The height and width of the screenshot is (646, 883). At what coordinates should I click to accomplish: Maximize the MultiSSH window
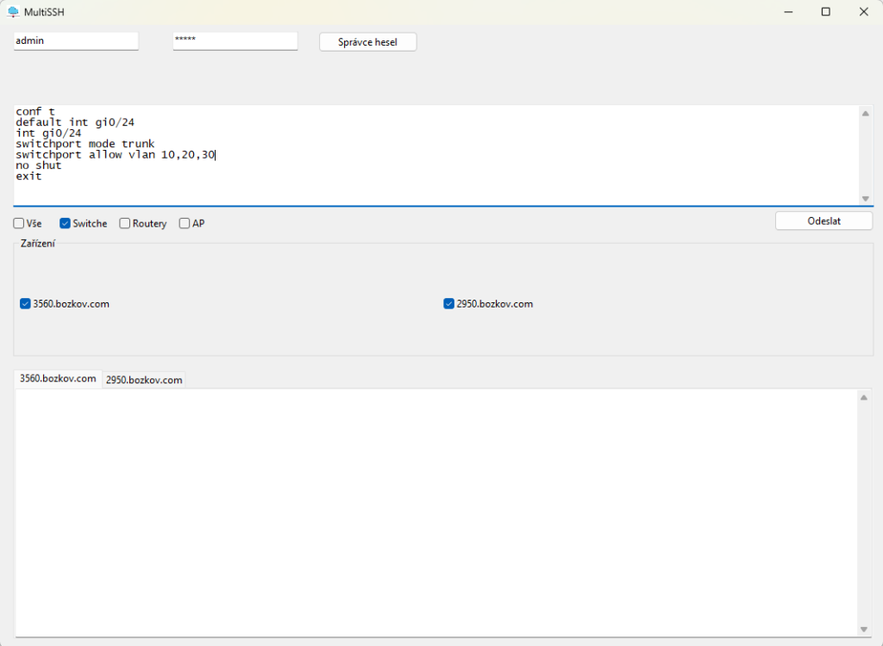[825, 12]
